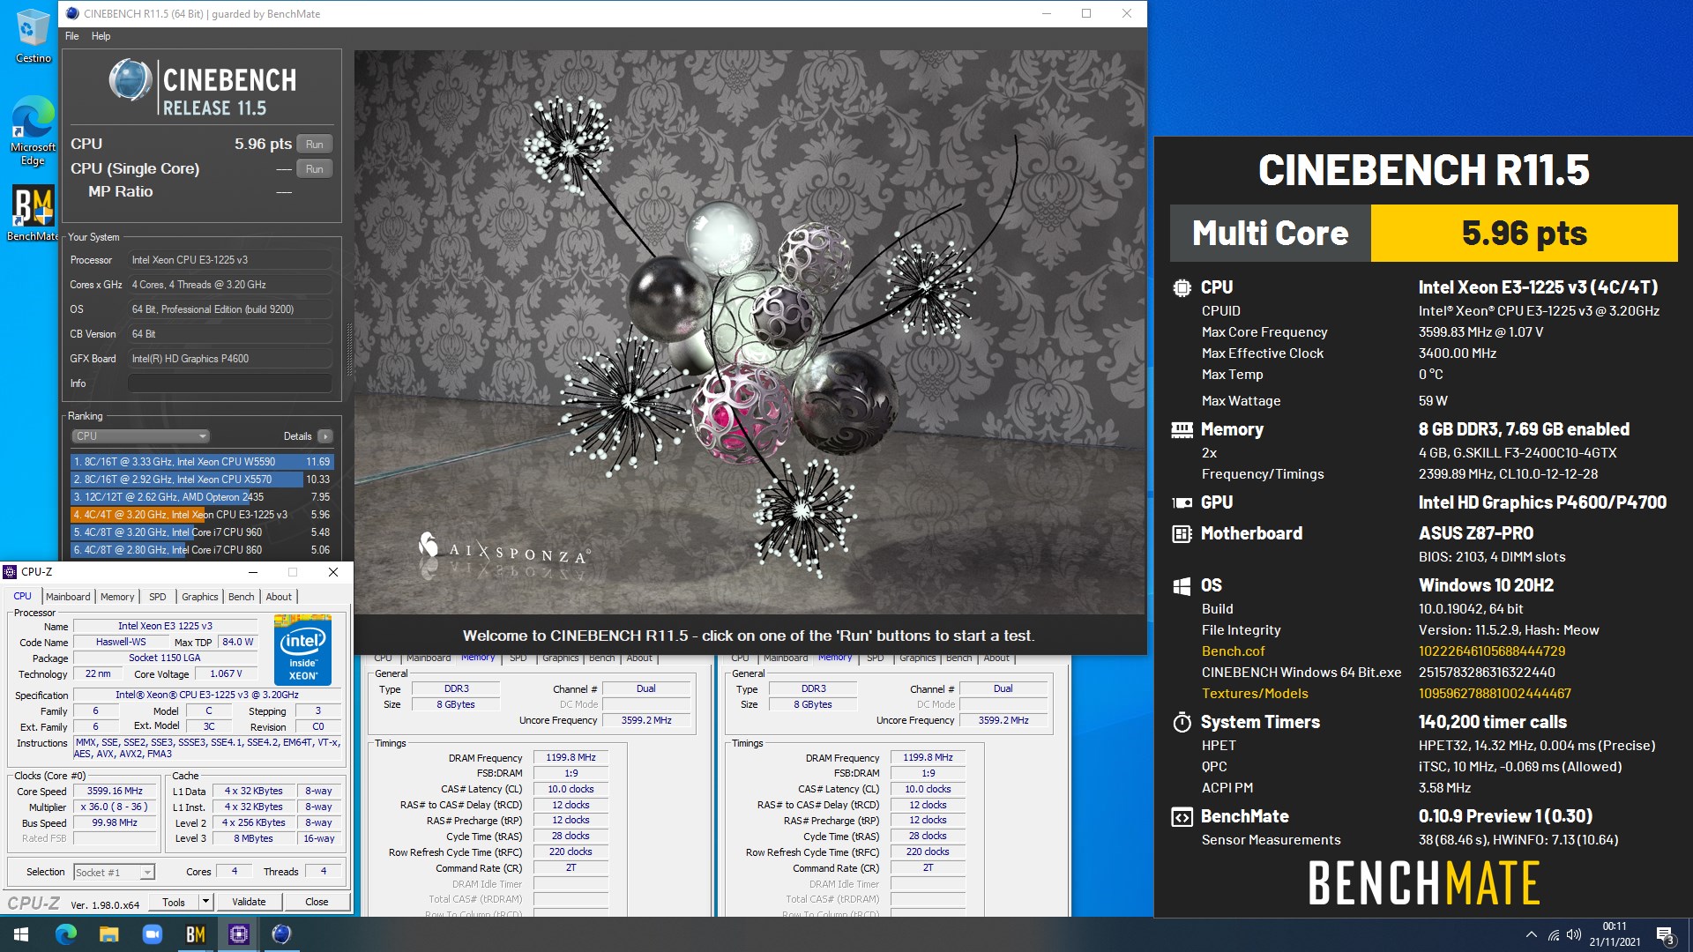Switch to the Bench tab in front CPU-Z
1693x952 pixels.
(241, 597)
